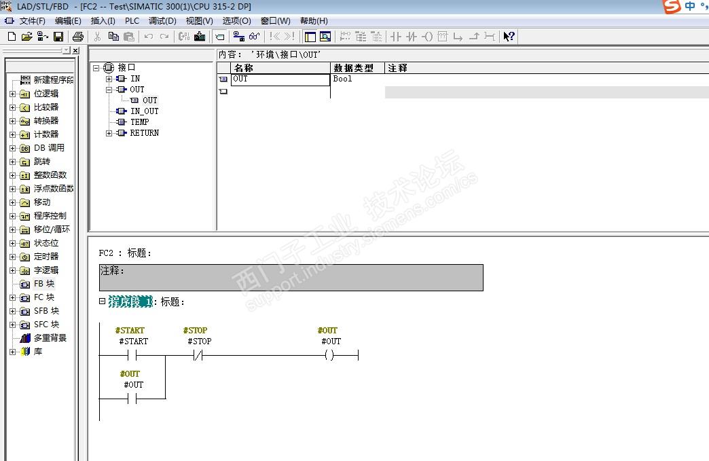Close the program elements catalog pane
This screenshot has width=709, height=461.
click(x=75, y=51)
